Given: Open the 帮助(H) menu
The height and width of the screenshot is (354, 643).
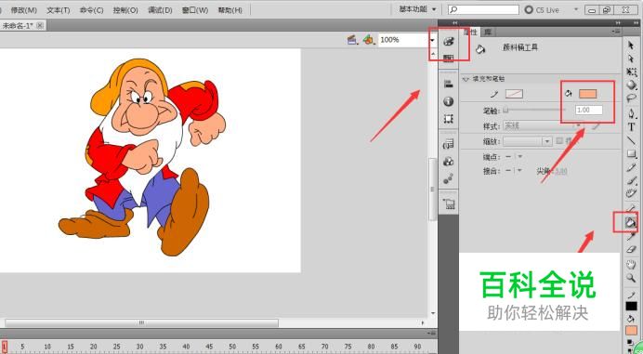Looking at the screenshot, I should click(x=230, y=10).
